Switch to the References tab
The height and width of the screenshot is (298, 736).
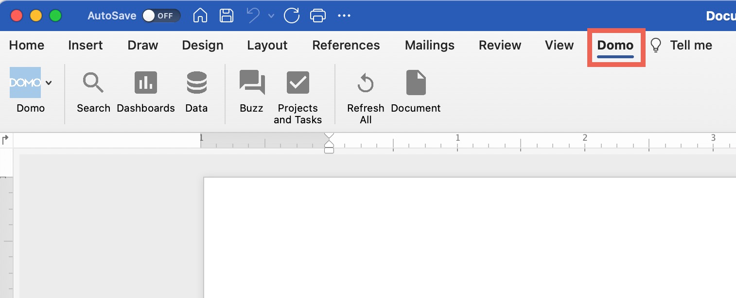coord(346,45)
